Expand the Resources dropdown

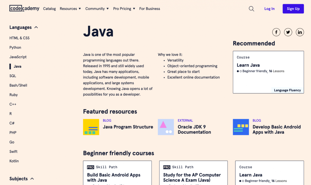click(x=70, y=9)
